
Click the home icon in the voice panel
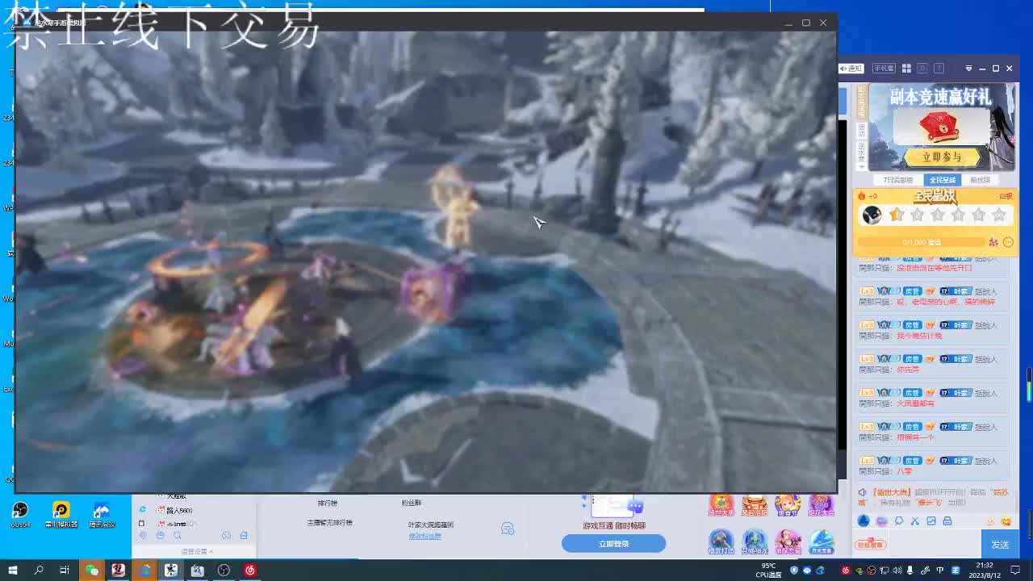(x=243, y=535)
